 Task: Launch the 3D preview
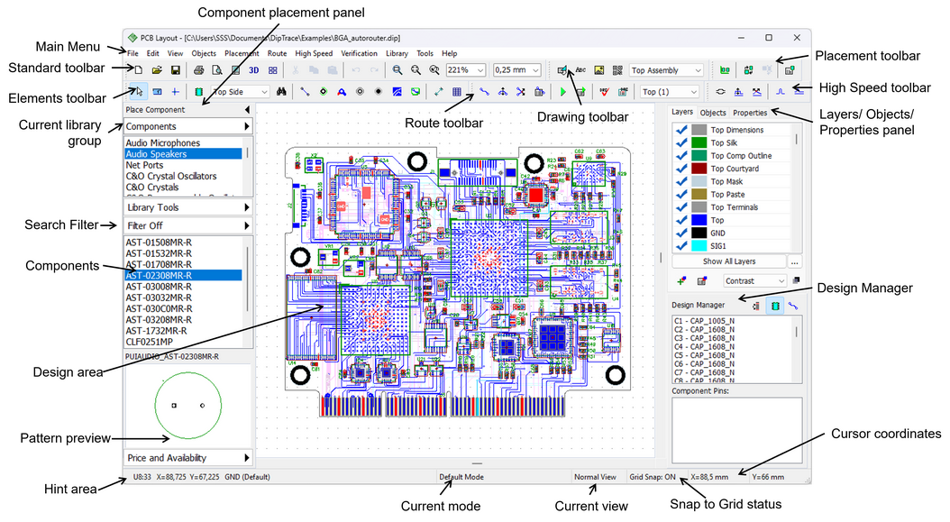point(254,70)
